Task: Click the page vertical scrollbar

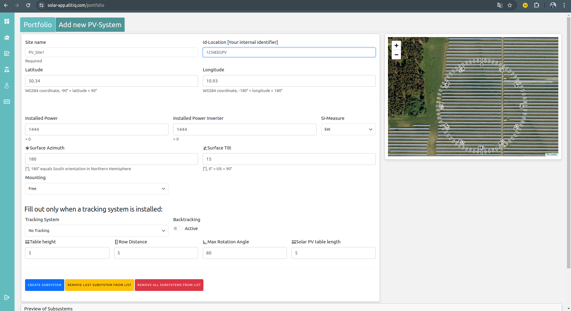Action: [x=568, y=142]
